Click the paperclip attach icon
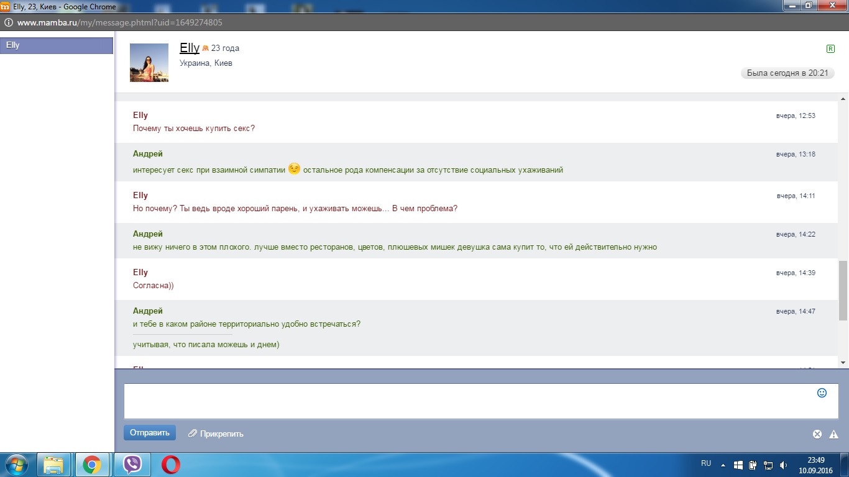The image size is (849, 477). point(193,434)
